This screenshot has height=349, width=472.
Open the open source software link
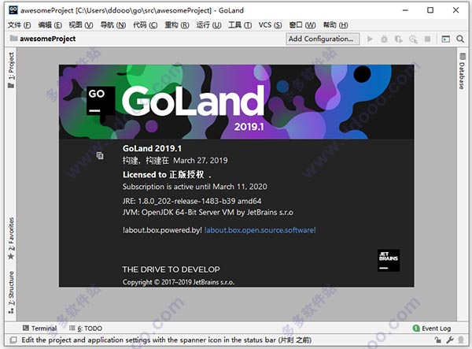click(260, 230)
